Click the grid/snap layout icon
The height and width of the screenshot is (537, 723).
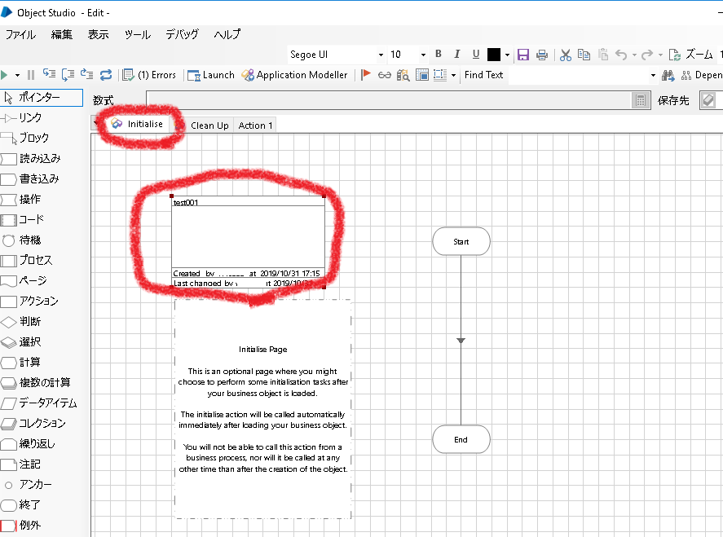click(x=440, y=75)
